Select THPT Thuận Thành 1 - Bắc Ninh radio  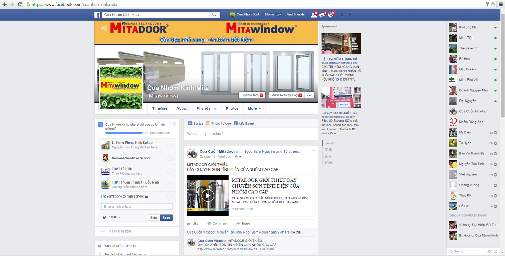click(170, 185)
